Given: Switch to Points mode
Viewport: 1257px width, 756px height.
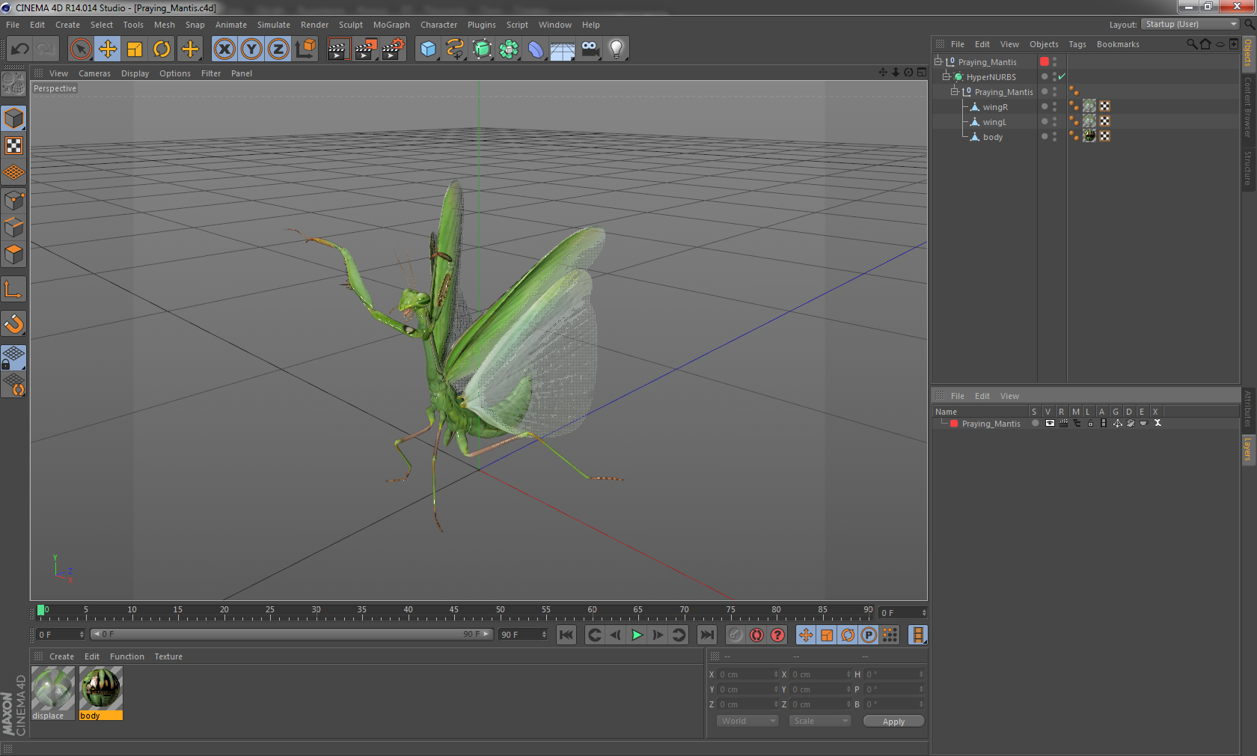Looking at the screenshot, I should 14,201.
